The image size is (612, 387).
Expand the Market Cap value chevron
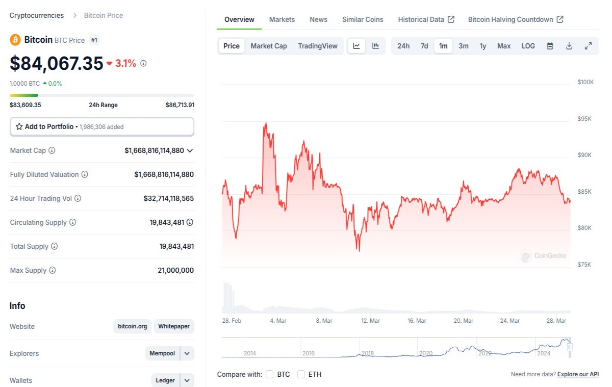190,151
